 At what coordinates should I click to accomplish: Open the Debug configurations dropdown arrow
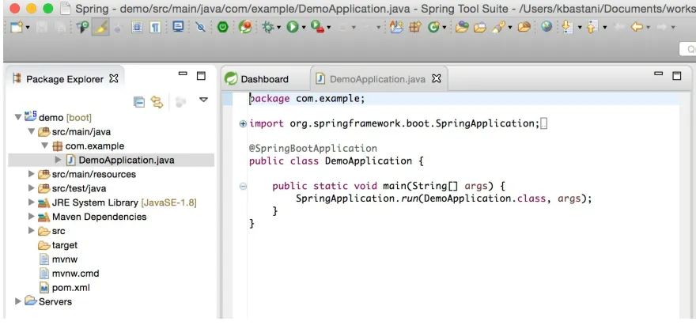coord(278,28)
